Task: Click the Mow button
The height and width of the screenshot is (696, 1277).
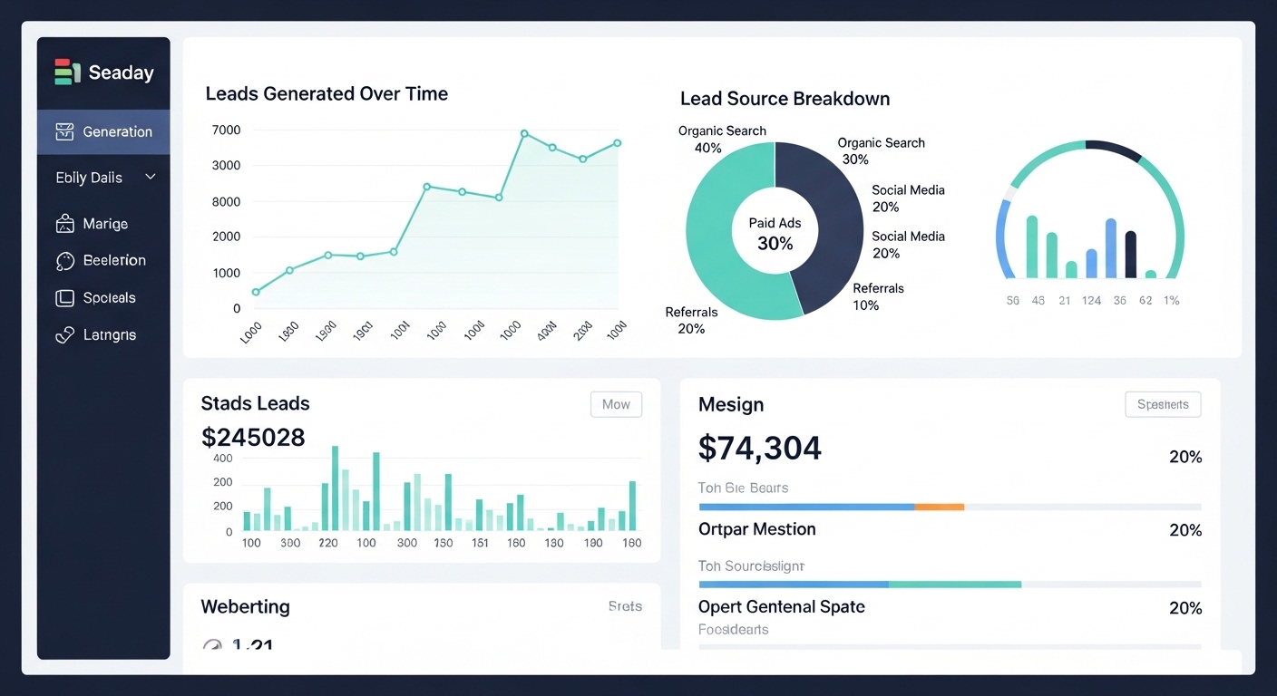Action: point(616,404)
